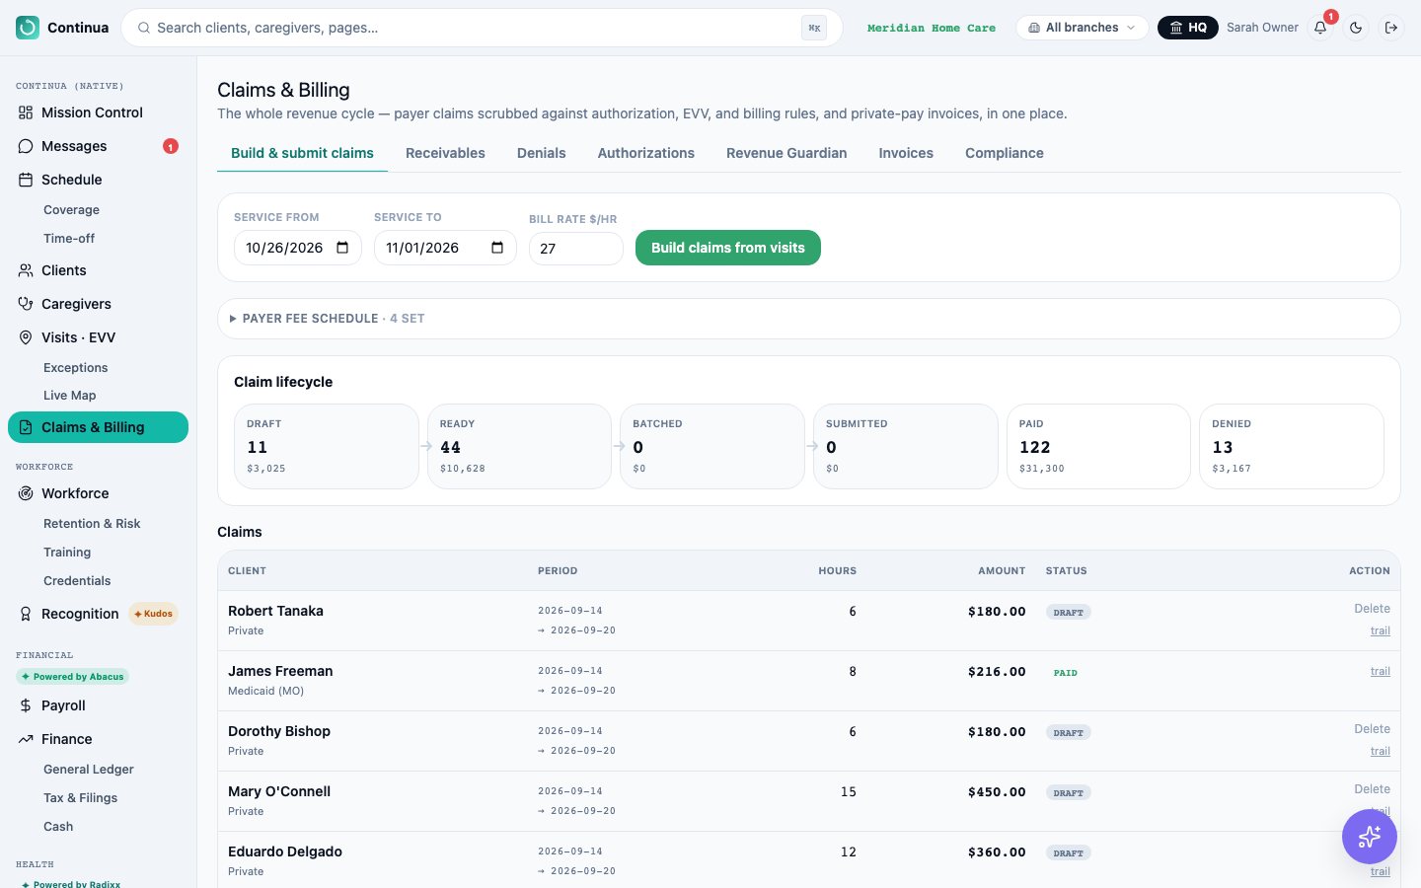View the Compliance tab
This screenshot has width=1421, height=888.
pos(1005,153)
